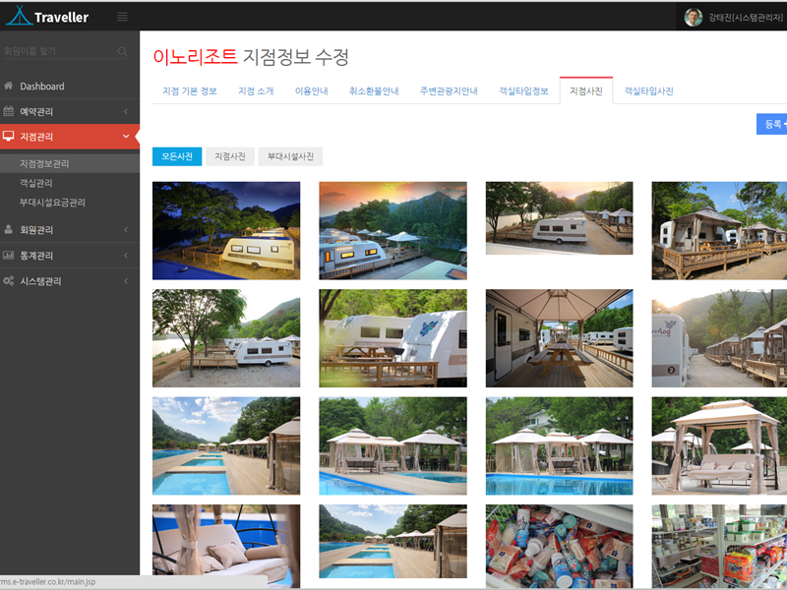The image size is (787, 590).
Task: Switch to the 이용안내 tab
Action: (311, 90)
